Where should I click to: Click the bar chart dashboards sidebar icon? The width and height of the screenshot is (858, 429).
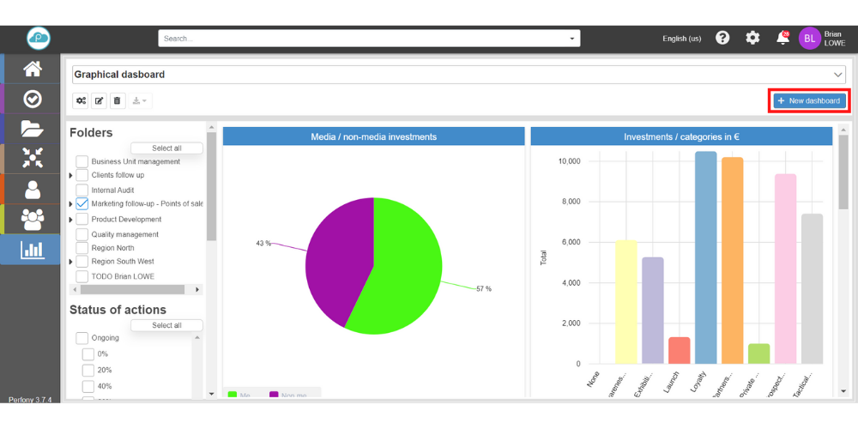pyautogui.click(x=32, y=250)
